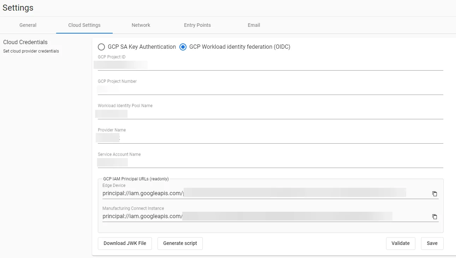The width and height of the screenshot is (456, 258).
Task: Save the cloud settings
Action: tap(432, 243)
